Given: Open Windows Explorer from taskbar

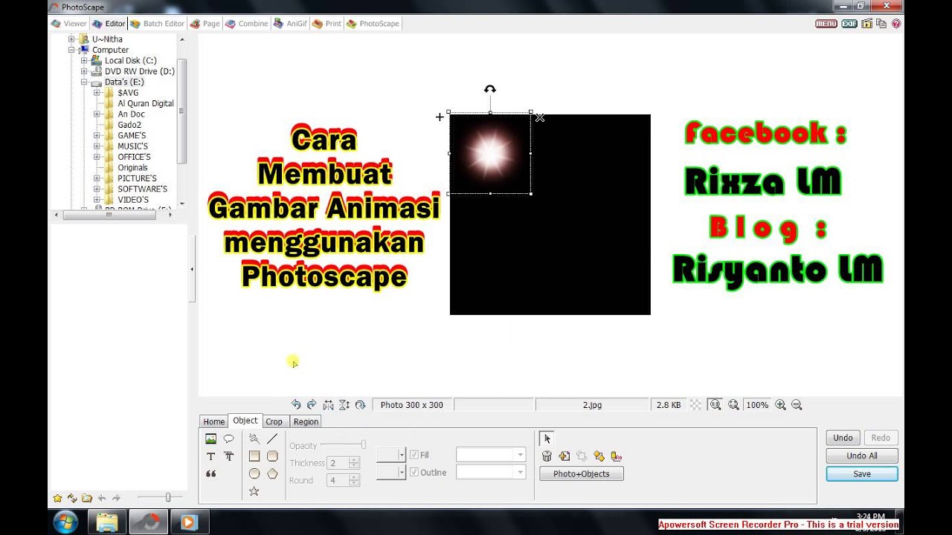Looking at the screenshot, I should [107, 522].
